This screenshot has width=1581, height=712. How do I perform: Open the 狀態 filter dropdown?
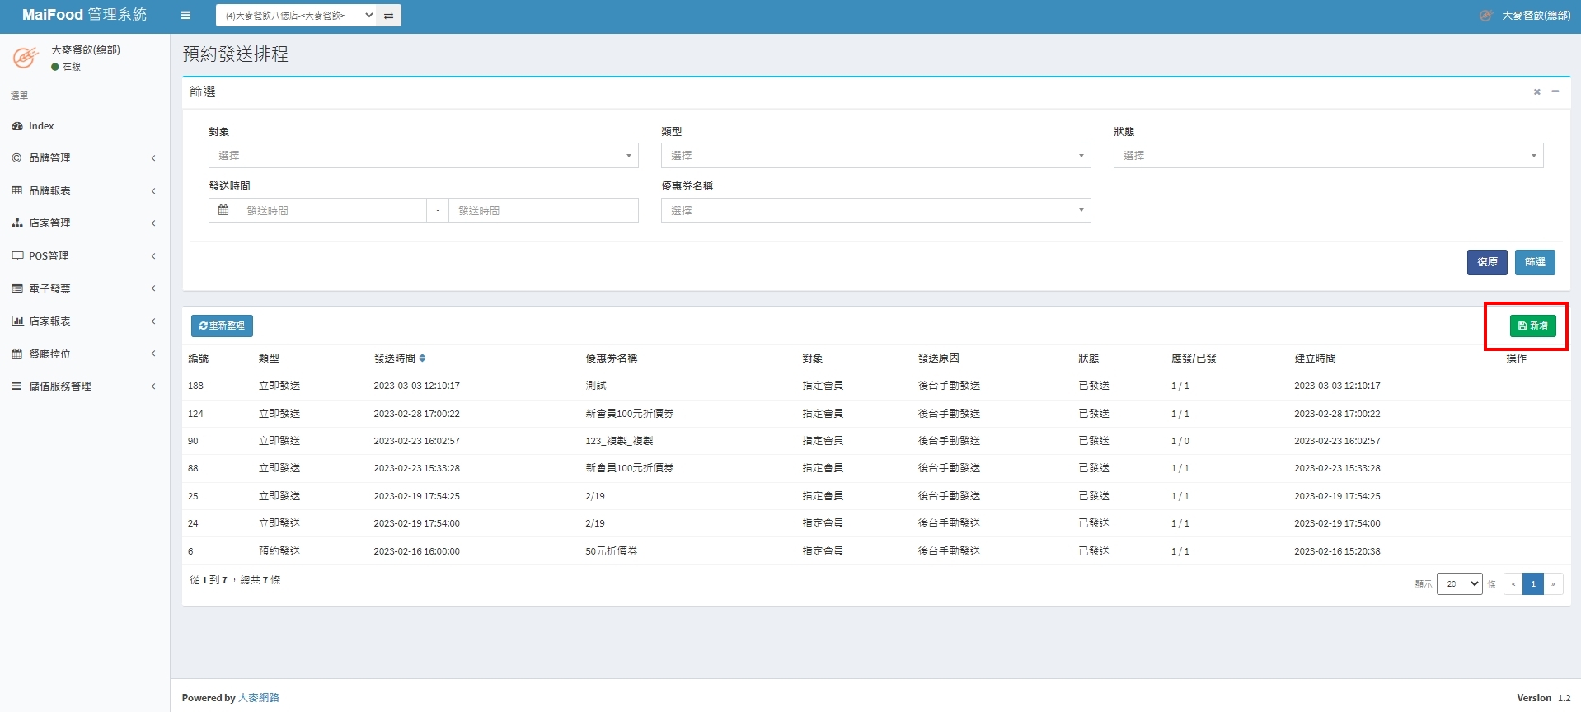[x=1328, y=156]
